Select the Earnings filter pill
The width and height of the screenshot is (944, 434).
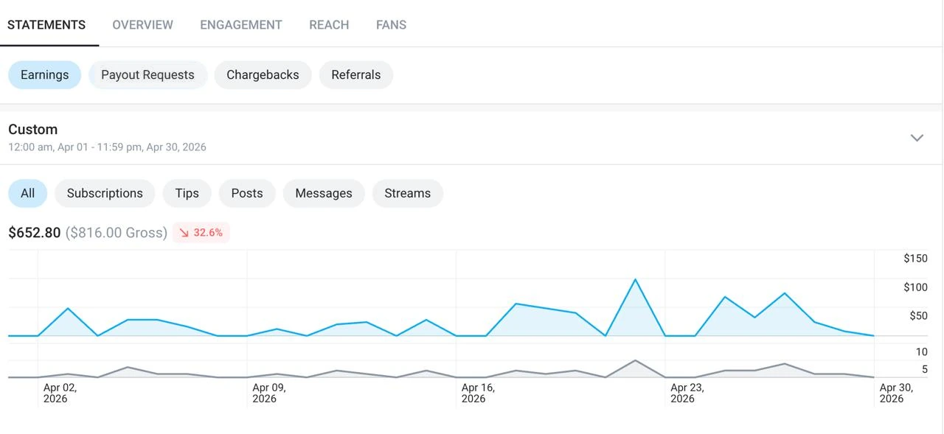[44, 74]
